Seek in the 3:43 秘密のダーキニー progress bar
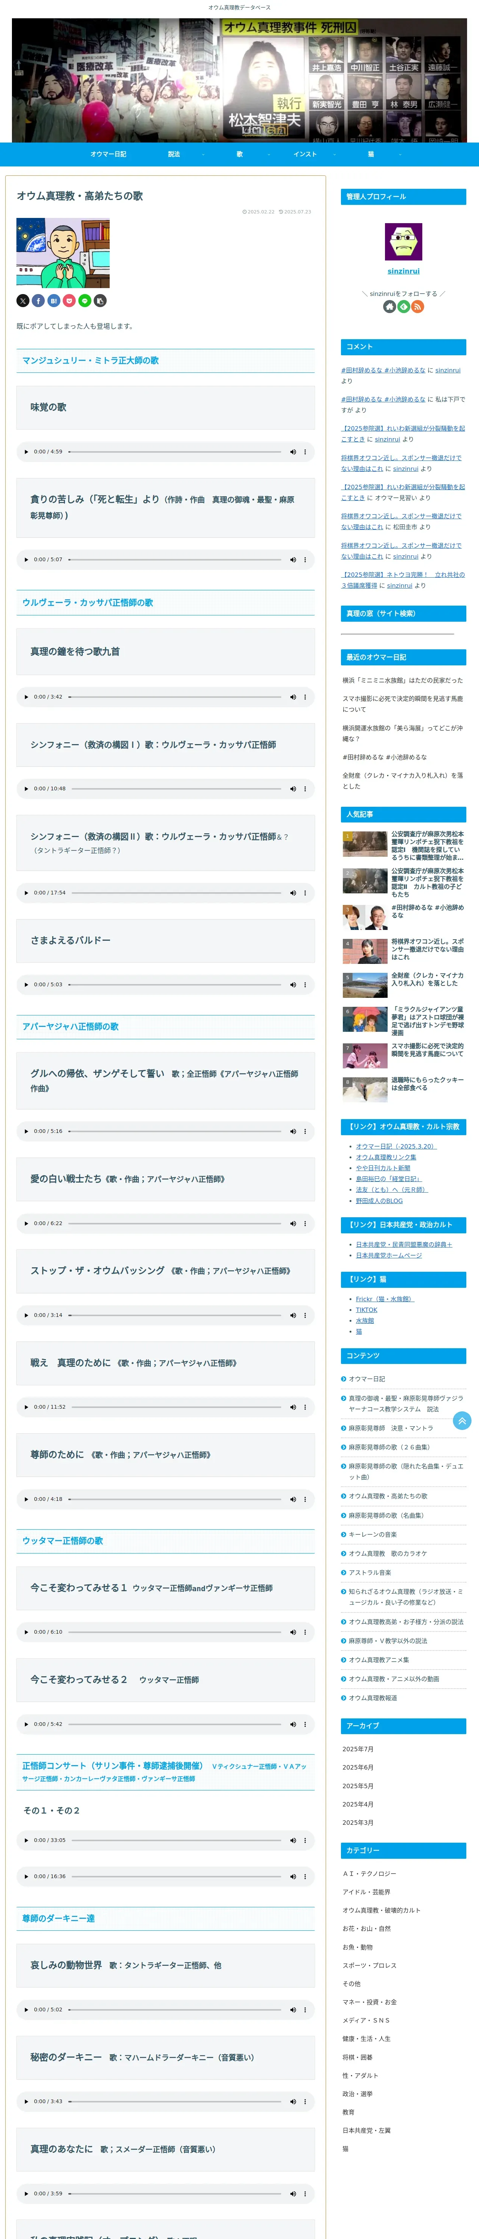This screenshot has height=2239, width=479. click(x=175, y=2102)
